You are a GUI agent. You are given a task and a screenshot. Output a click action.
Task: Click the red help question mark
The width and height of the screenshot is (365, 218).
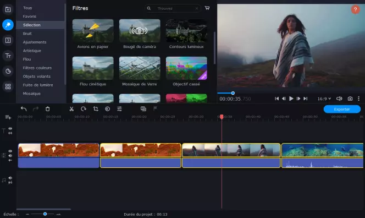click(355, 9)
